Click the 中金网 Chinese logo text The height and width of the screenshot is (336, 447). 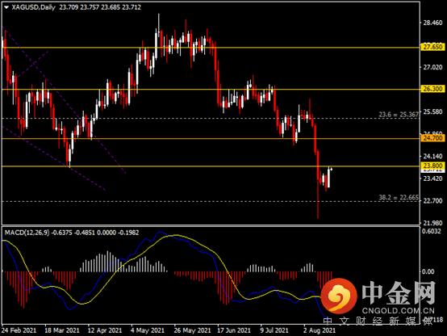399,292
